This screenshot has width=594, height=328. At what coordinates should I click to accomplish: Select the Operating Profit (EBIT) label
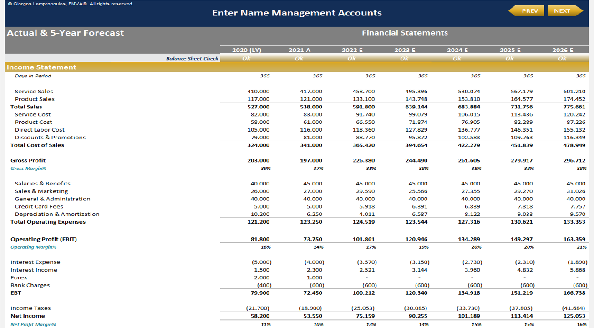tap(44, 239)
